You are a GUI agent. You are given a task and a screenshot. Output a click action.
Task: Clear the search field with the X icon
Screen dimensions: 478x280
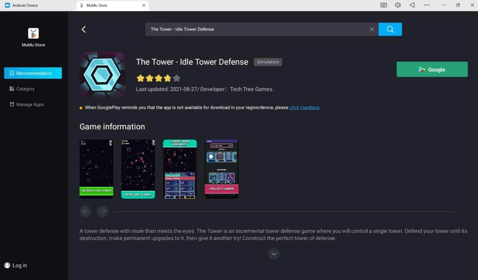click(372, 29)
